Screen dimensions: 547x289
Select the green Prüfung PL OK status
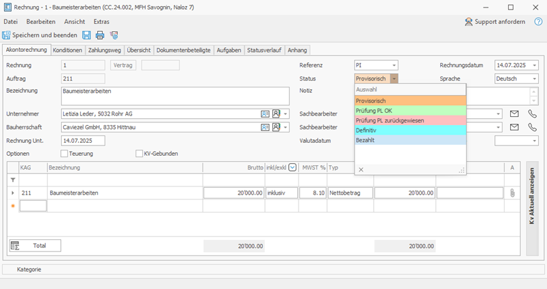[410, 111]
